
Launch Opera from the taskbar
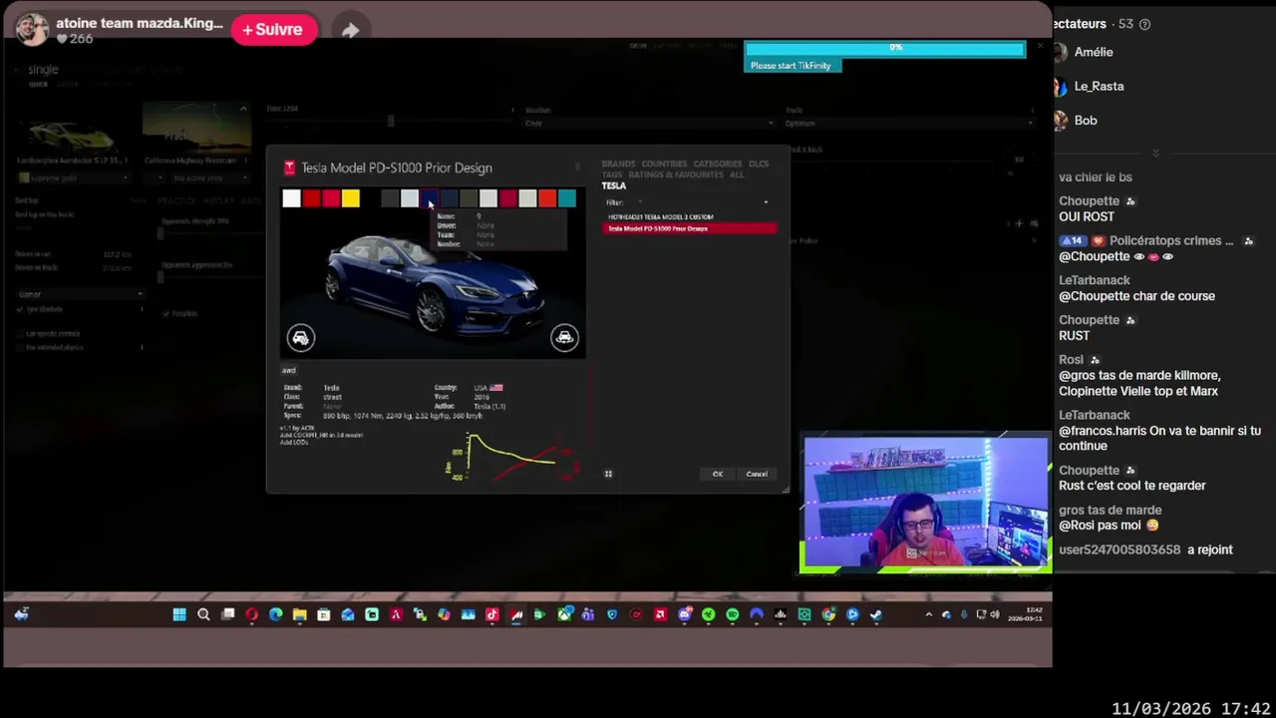pyautogui.click(x=251, y=614)
